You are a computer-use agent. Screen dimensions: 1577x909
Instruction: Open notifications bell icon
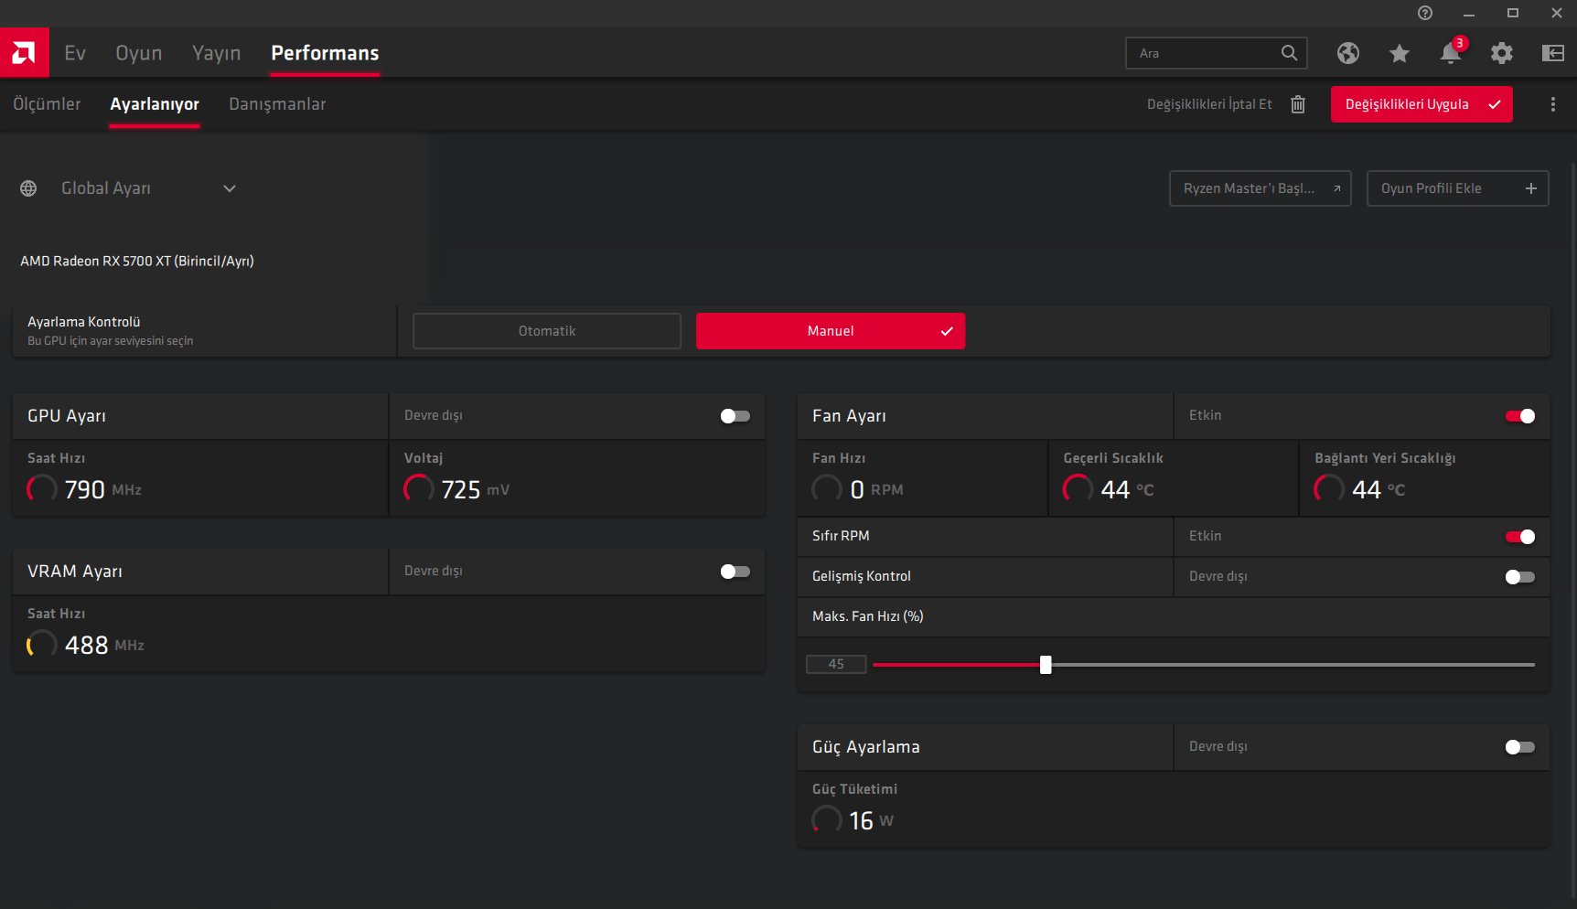coord(1451,52)
